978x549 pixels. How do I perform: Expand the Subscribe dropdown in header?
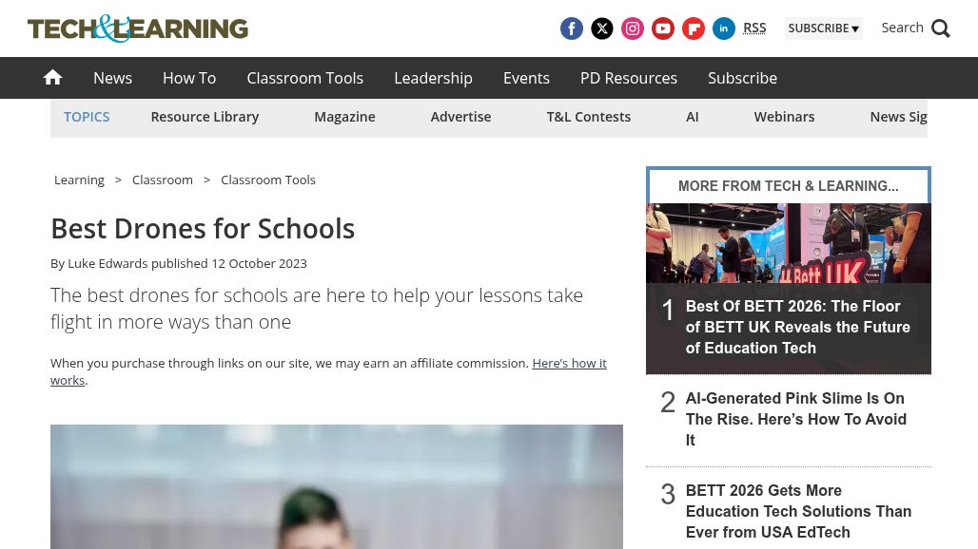pos(823,28)
